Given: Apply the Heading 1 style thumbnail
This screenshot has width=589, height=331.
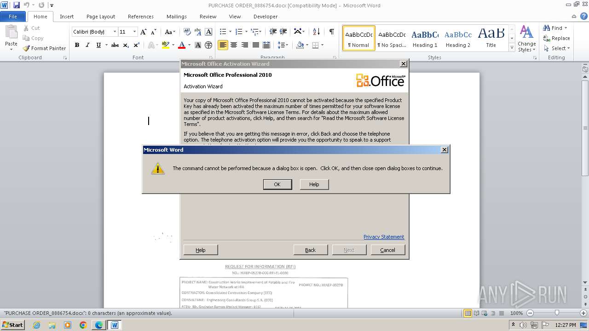Looking at the screenshot, I should (425, 39).
